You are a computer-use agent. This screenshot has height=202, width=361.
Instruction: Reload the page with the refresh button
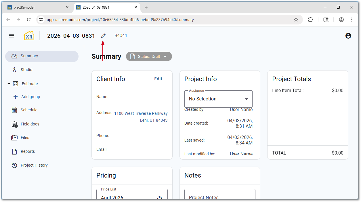[x=29, y=20]
